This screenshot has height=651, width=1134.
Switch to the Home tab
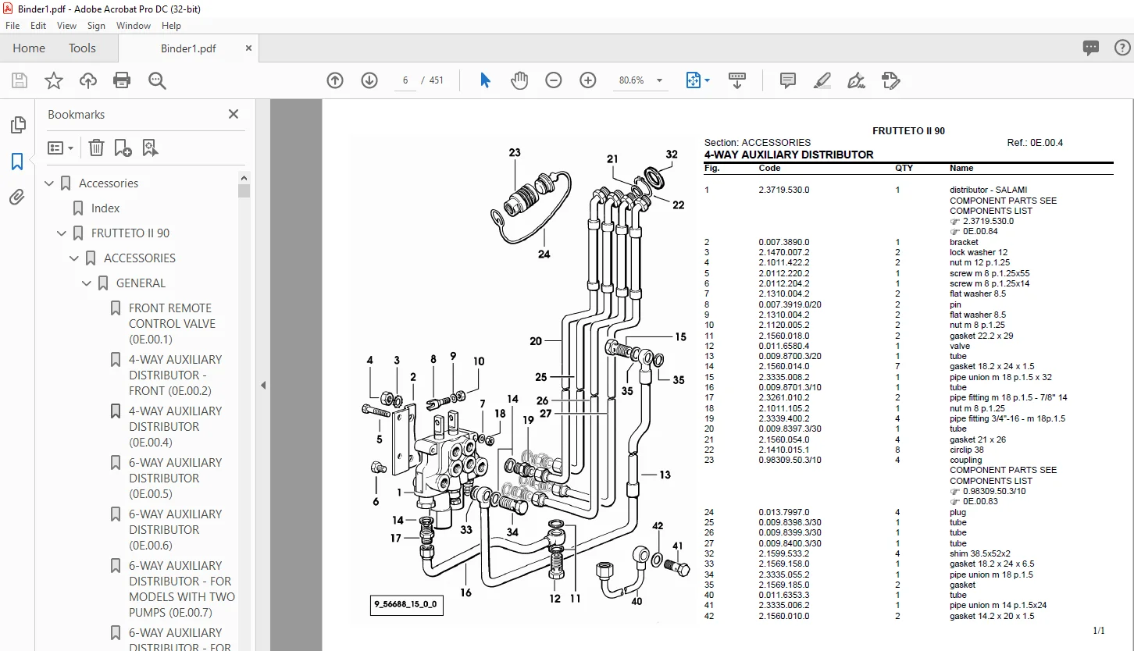click(29, 48)
